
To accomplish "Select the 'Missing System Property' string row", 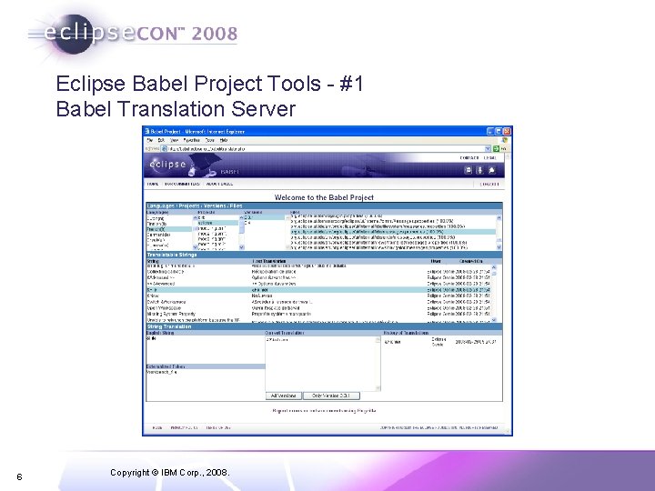I will [x=318, y=314].
